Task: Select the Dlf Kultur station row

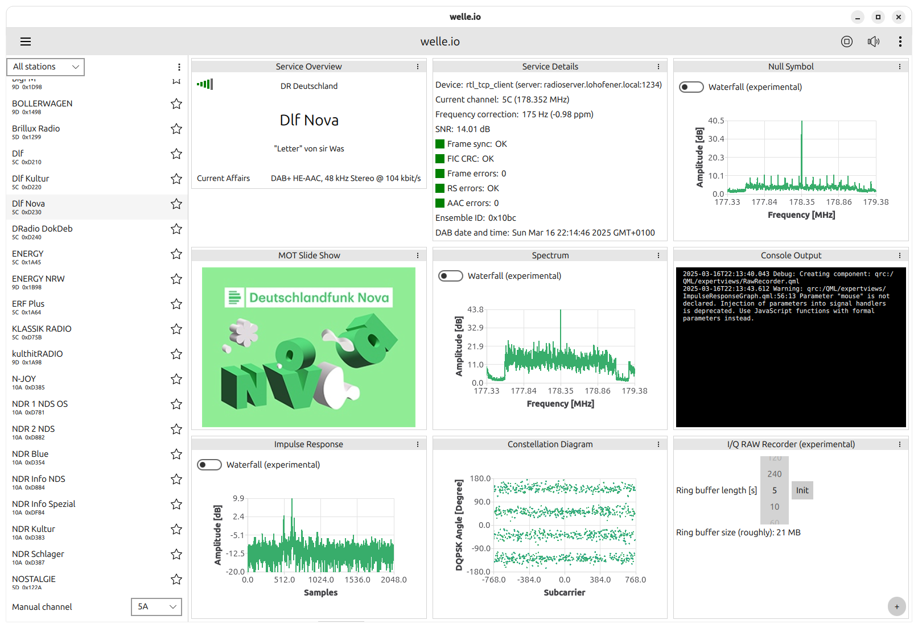Action: click(x=97, y=182)
